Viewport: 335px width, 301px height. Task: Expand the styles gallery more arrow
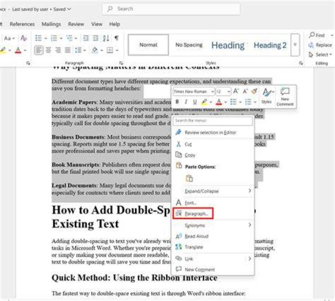pyautogui.click(x=295, y=45)
